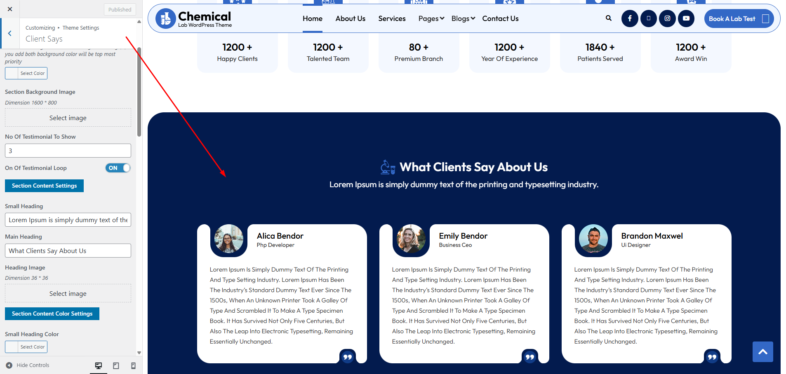
Task: Click the back arrow to exit Client Says
Action: [9, 33]
